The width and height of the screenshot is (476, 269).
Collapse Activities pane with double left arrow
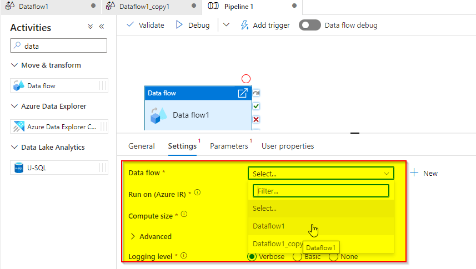point(102,27)
